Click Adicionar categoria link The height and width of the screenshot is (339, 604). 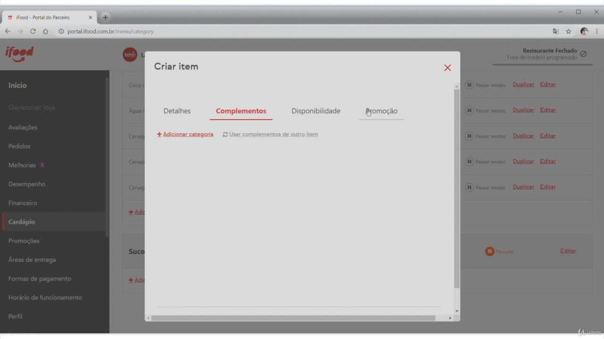185,134
